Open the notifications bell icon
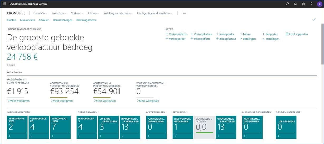The image size is (324, 144). point(295,4)
